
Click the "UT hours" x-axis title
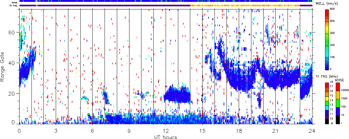click(166, 137)
